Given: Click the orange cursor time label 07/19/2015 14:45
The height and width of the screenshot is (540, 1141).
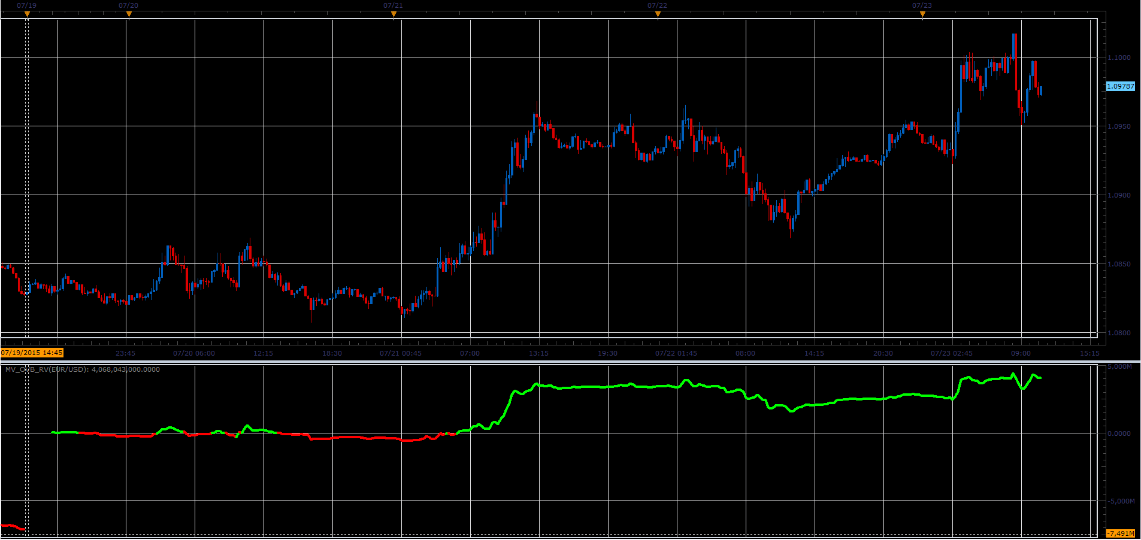Looking at the screenshot, I should coord(32,353).
